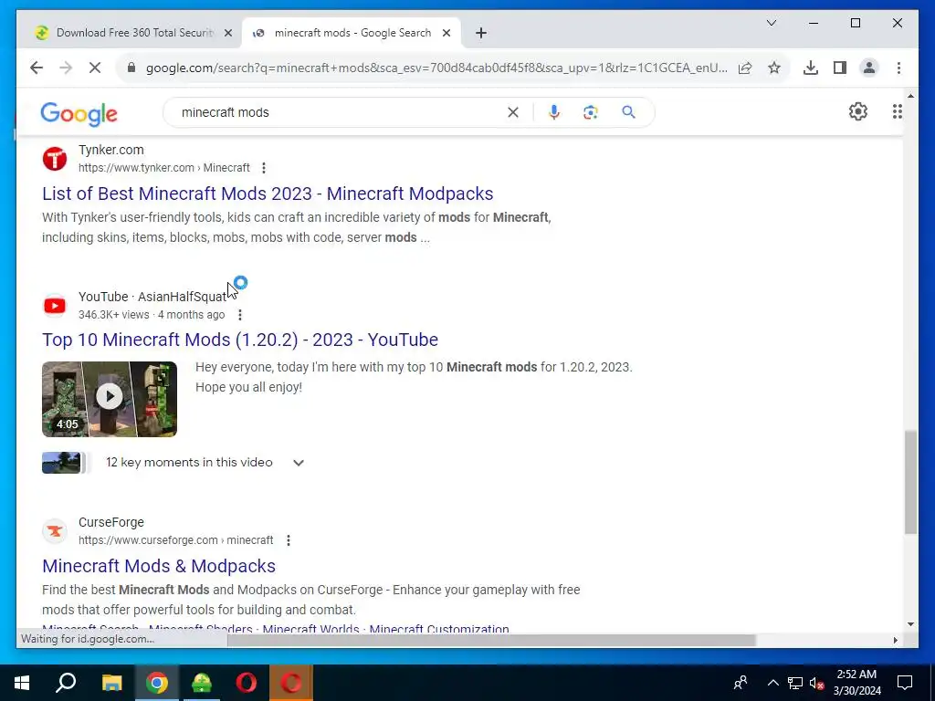The image size is (935, 701).
Task: Click the "CurseForge" site name text
Action: tap(110, 522)
